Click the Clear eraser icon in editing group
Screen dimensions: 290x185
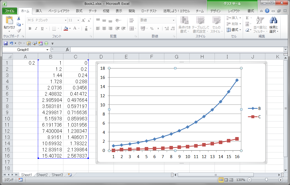(248, 30)
